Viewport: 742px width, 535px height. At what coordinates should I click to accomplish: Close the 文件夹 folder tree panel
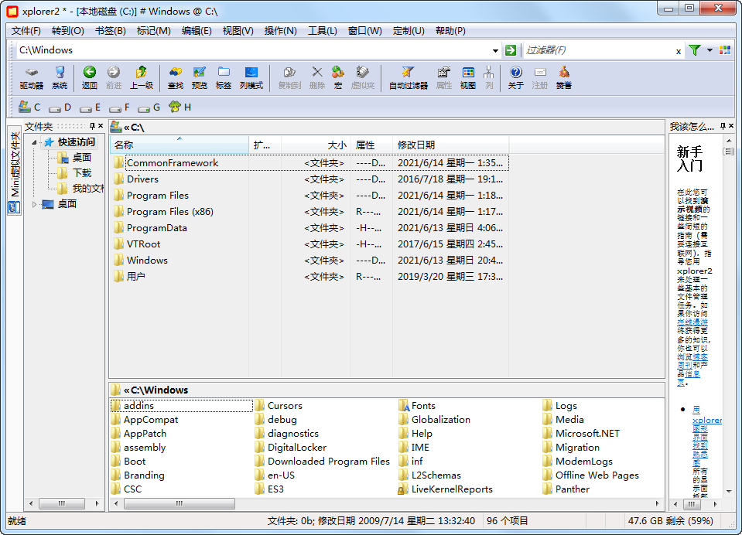(x=101, y=126)
